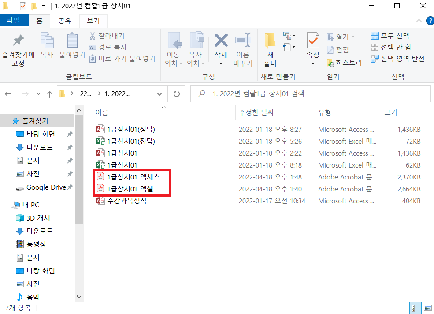
Task: Click the Delete (삭제) red X icon
Action: [221, 41]
